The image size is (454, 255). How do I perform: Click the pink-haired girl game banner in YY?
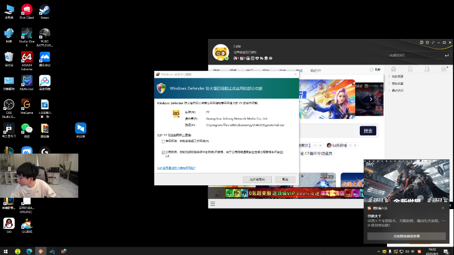pos(327,99)
